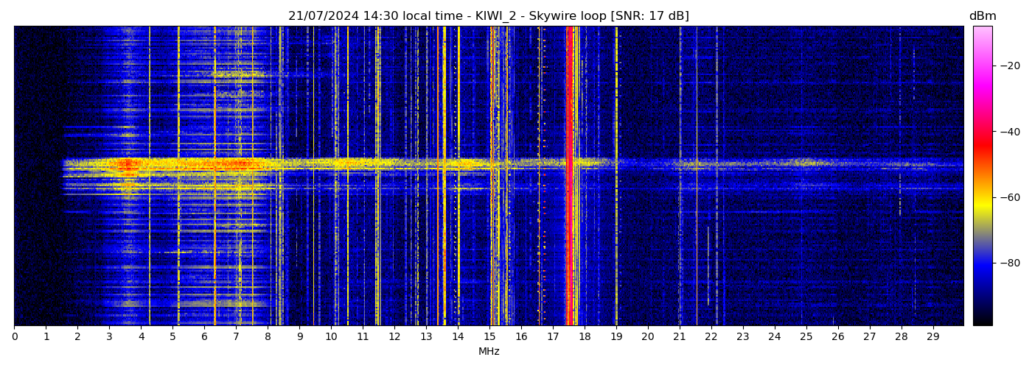Click the dBm colorbar heading
Screen dimensions: 1032x368
[x=982, y=16]
